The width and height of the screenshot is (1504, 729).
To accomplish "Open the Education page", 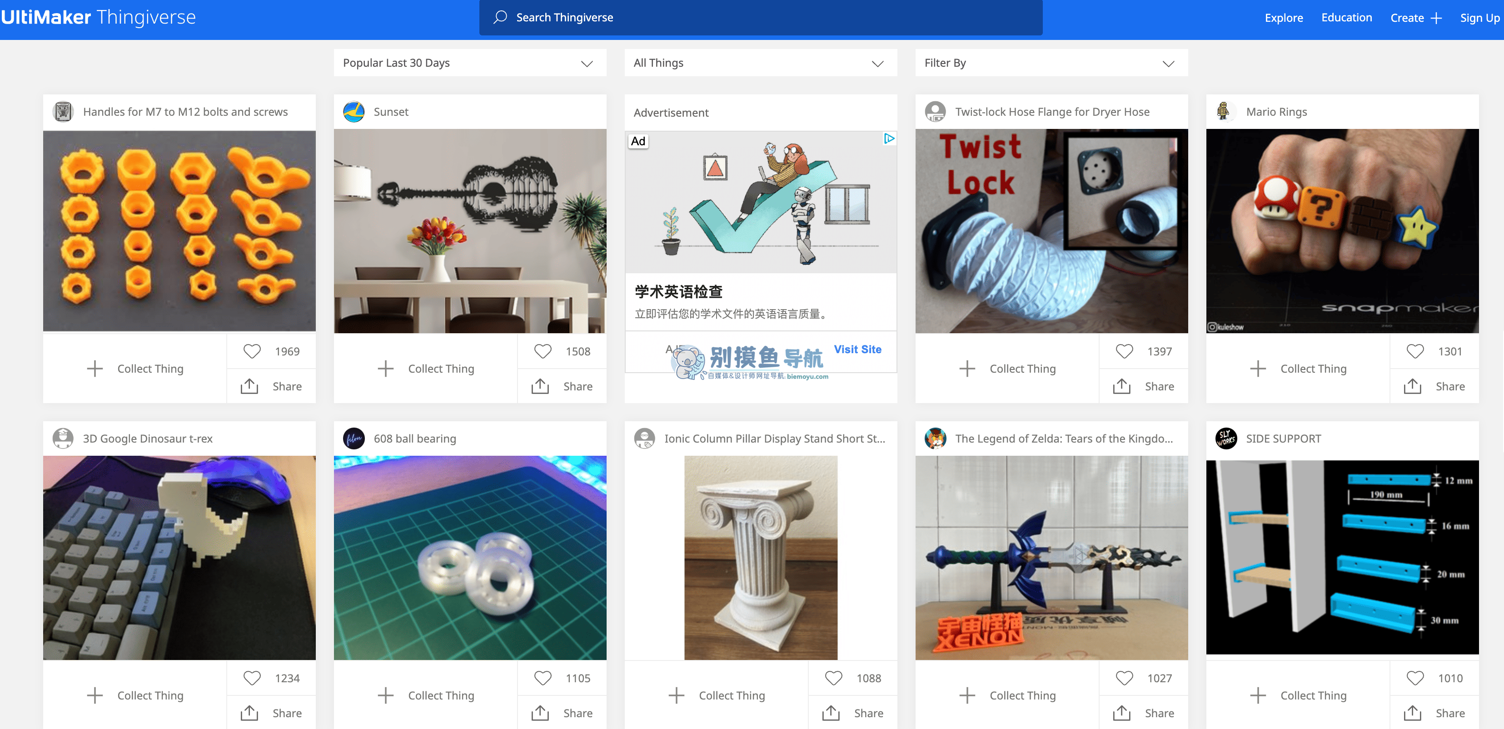I will click(x=1347, y=18).
